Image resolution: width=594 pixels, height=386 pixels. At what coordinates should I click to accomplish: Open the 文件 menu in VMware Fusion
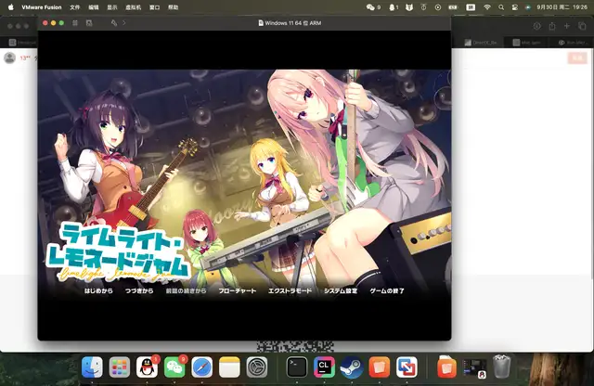pos(75,6)
